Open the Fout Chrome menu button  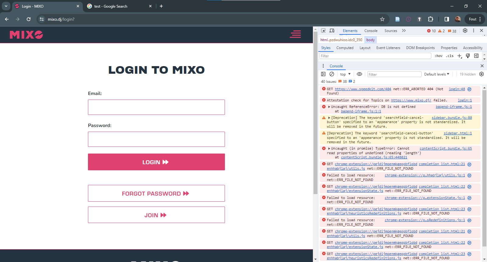click(x=475, y=19)
